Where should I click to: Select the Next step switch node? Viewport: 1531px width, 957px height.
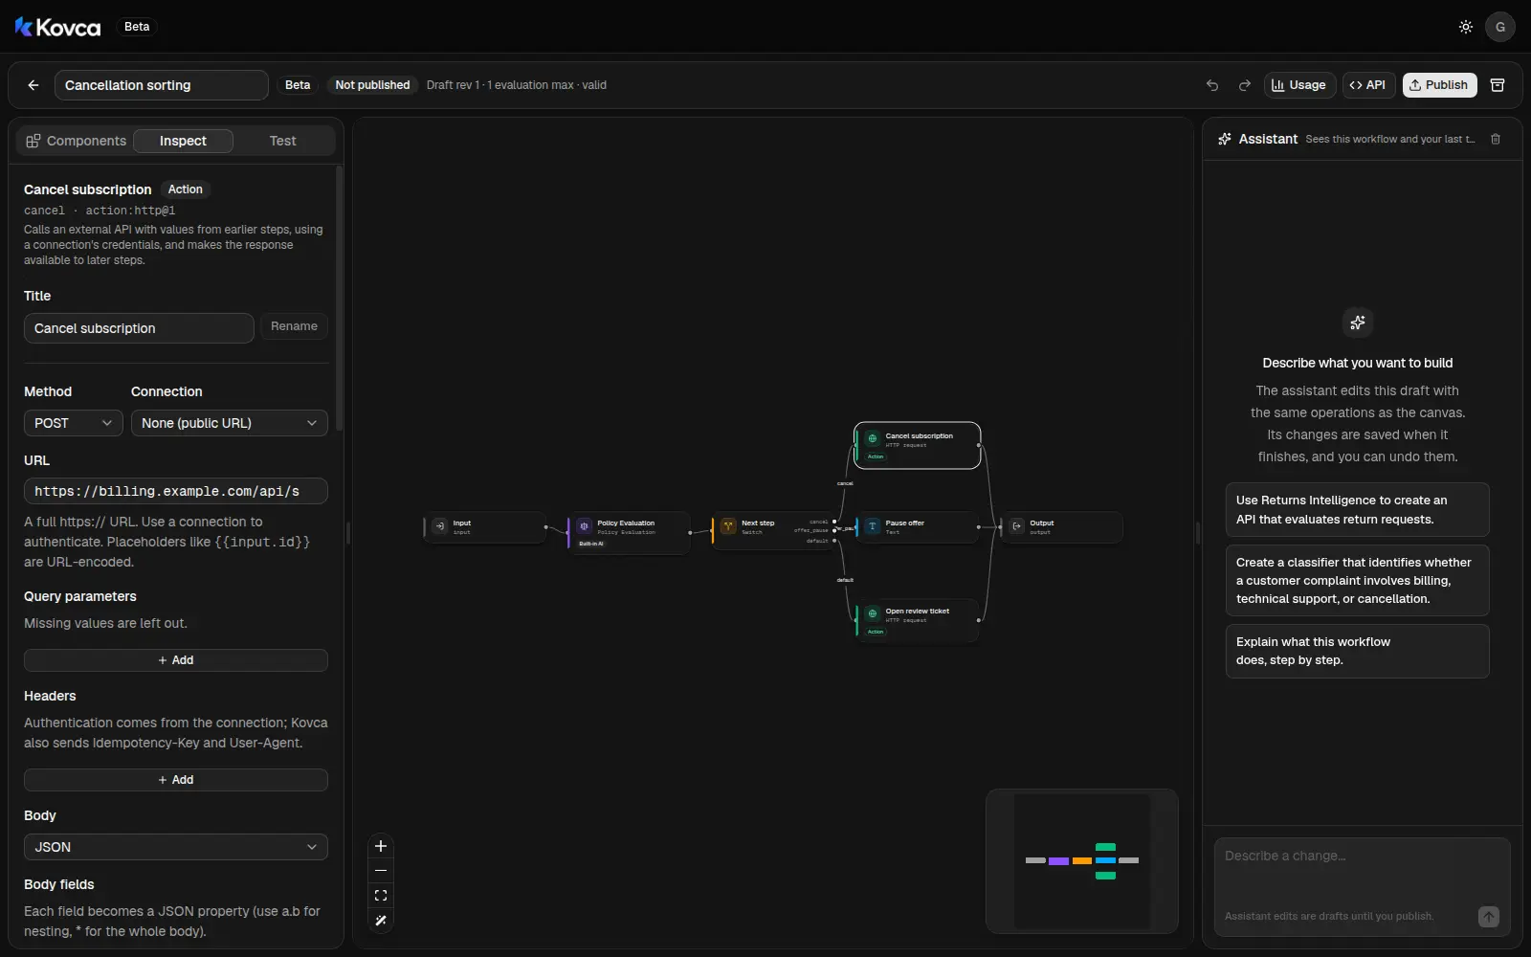(772, 529)
